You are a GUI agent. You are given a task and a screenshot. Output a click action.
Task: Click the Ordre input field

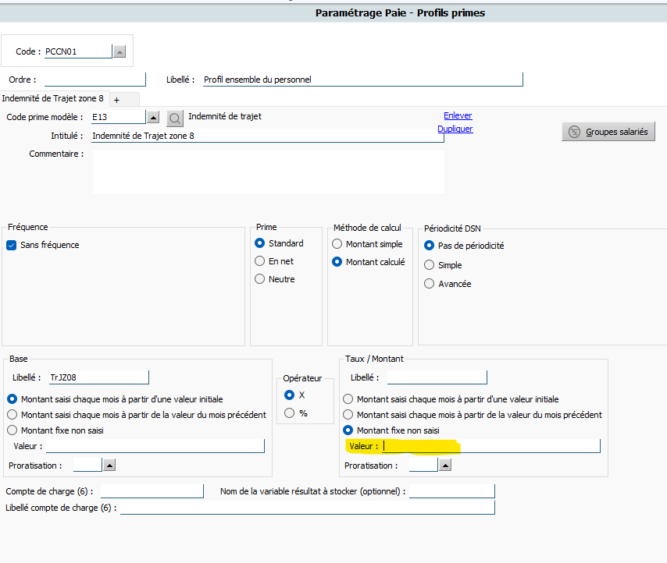tap(95, 80)
